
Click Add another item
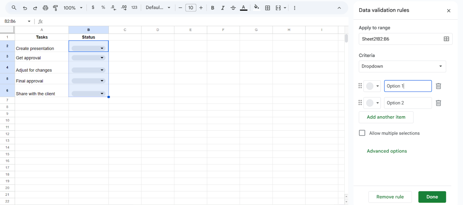(x=386, y=117)
